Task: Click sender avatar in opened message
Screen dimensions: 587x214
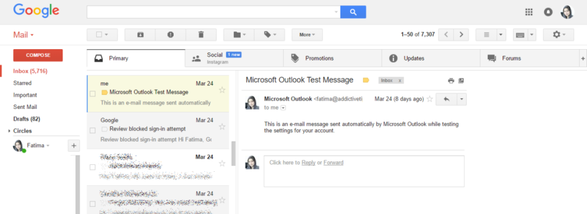Action: coord(252,102)
